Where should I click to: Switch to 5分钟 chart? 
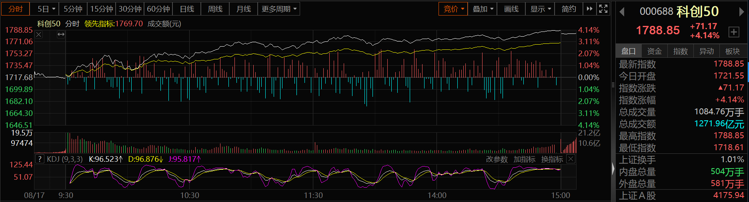[x=73, y=9]
